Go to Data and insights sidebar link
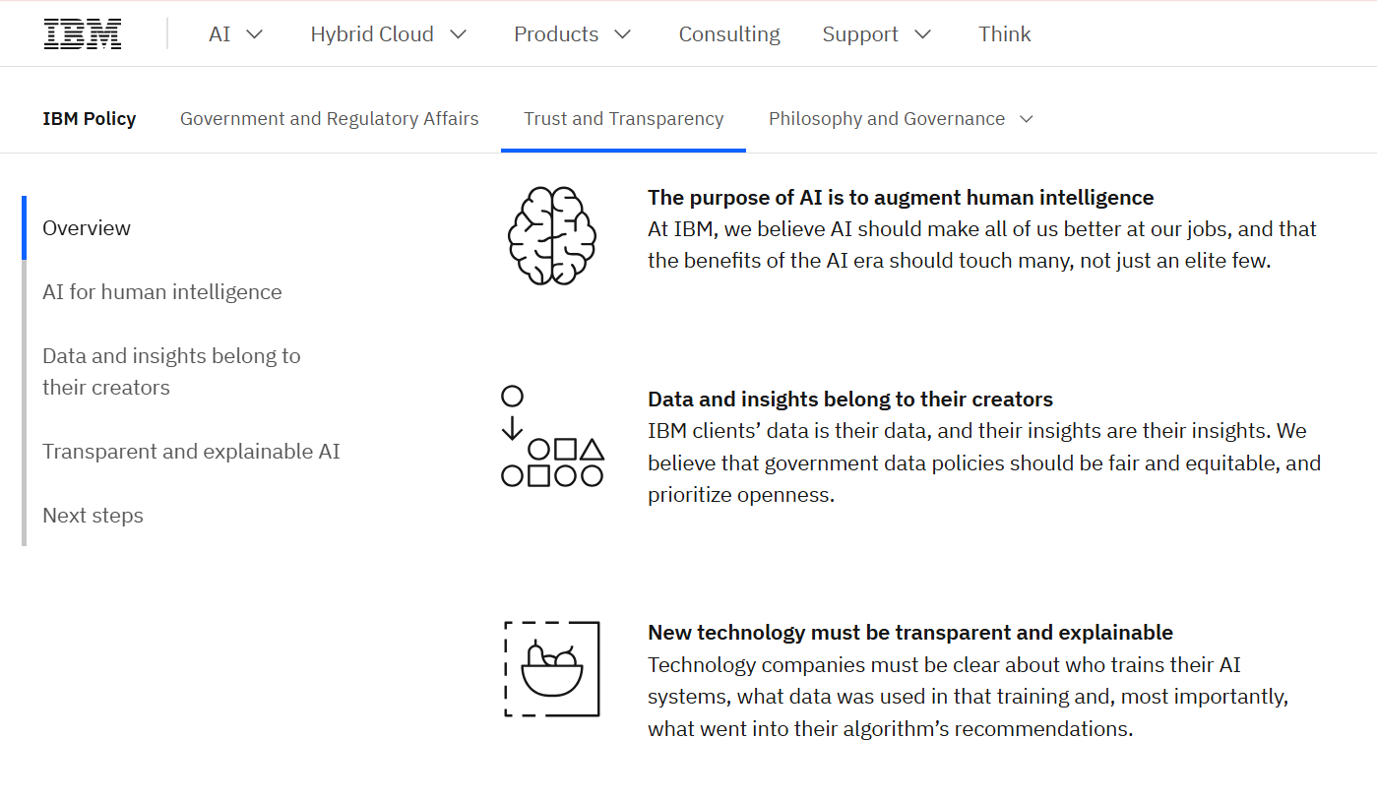 point(171,371)
